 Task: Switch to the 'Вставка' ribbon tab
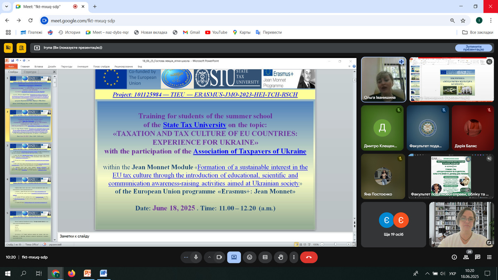point(39,66)
